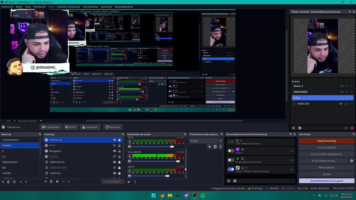Move scene up arrow in Escenas toolbar

21,182
